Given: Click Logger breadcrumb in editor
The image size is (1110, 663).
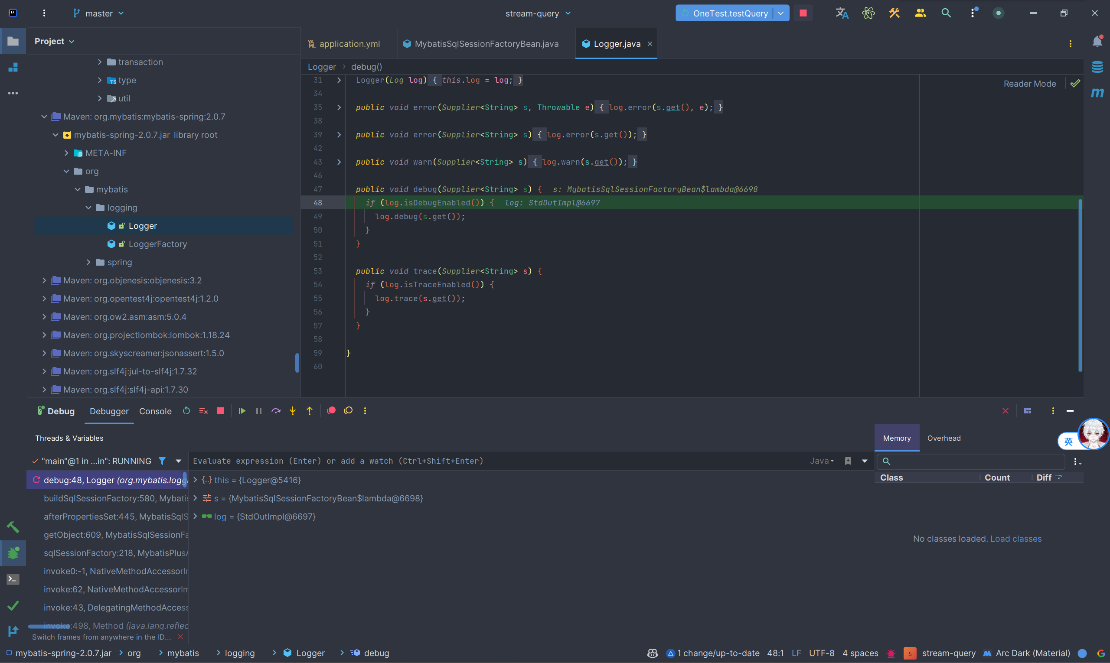Looking at the screenshot, I should click(x=321, y=67).
